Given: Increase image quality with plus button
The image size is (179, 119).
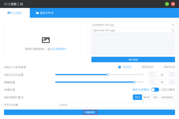Looking at the screenshot, I should 172,82.
